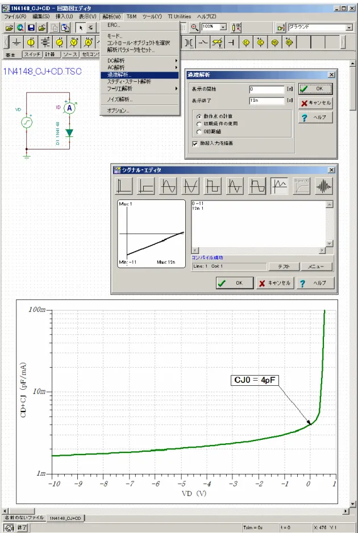Place an ammeter (A) component from toolbar
The image size is (358, 533).
coord(88,43)
